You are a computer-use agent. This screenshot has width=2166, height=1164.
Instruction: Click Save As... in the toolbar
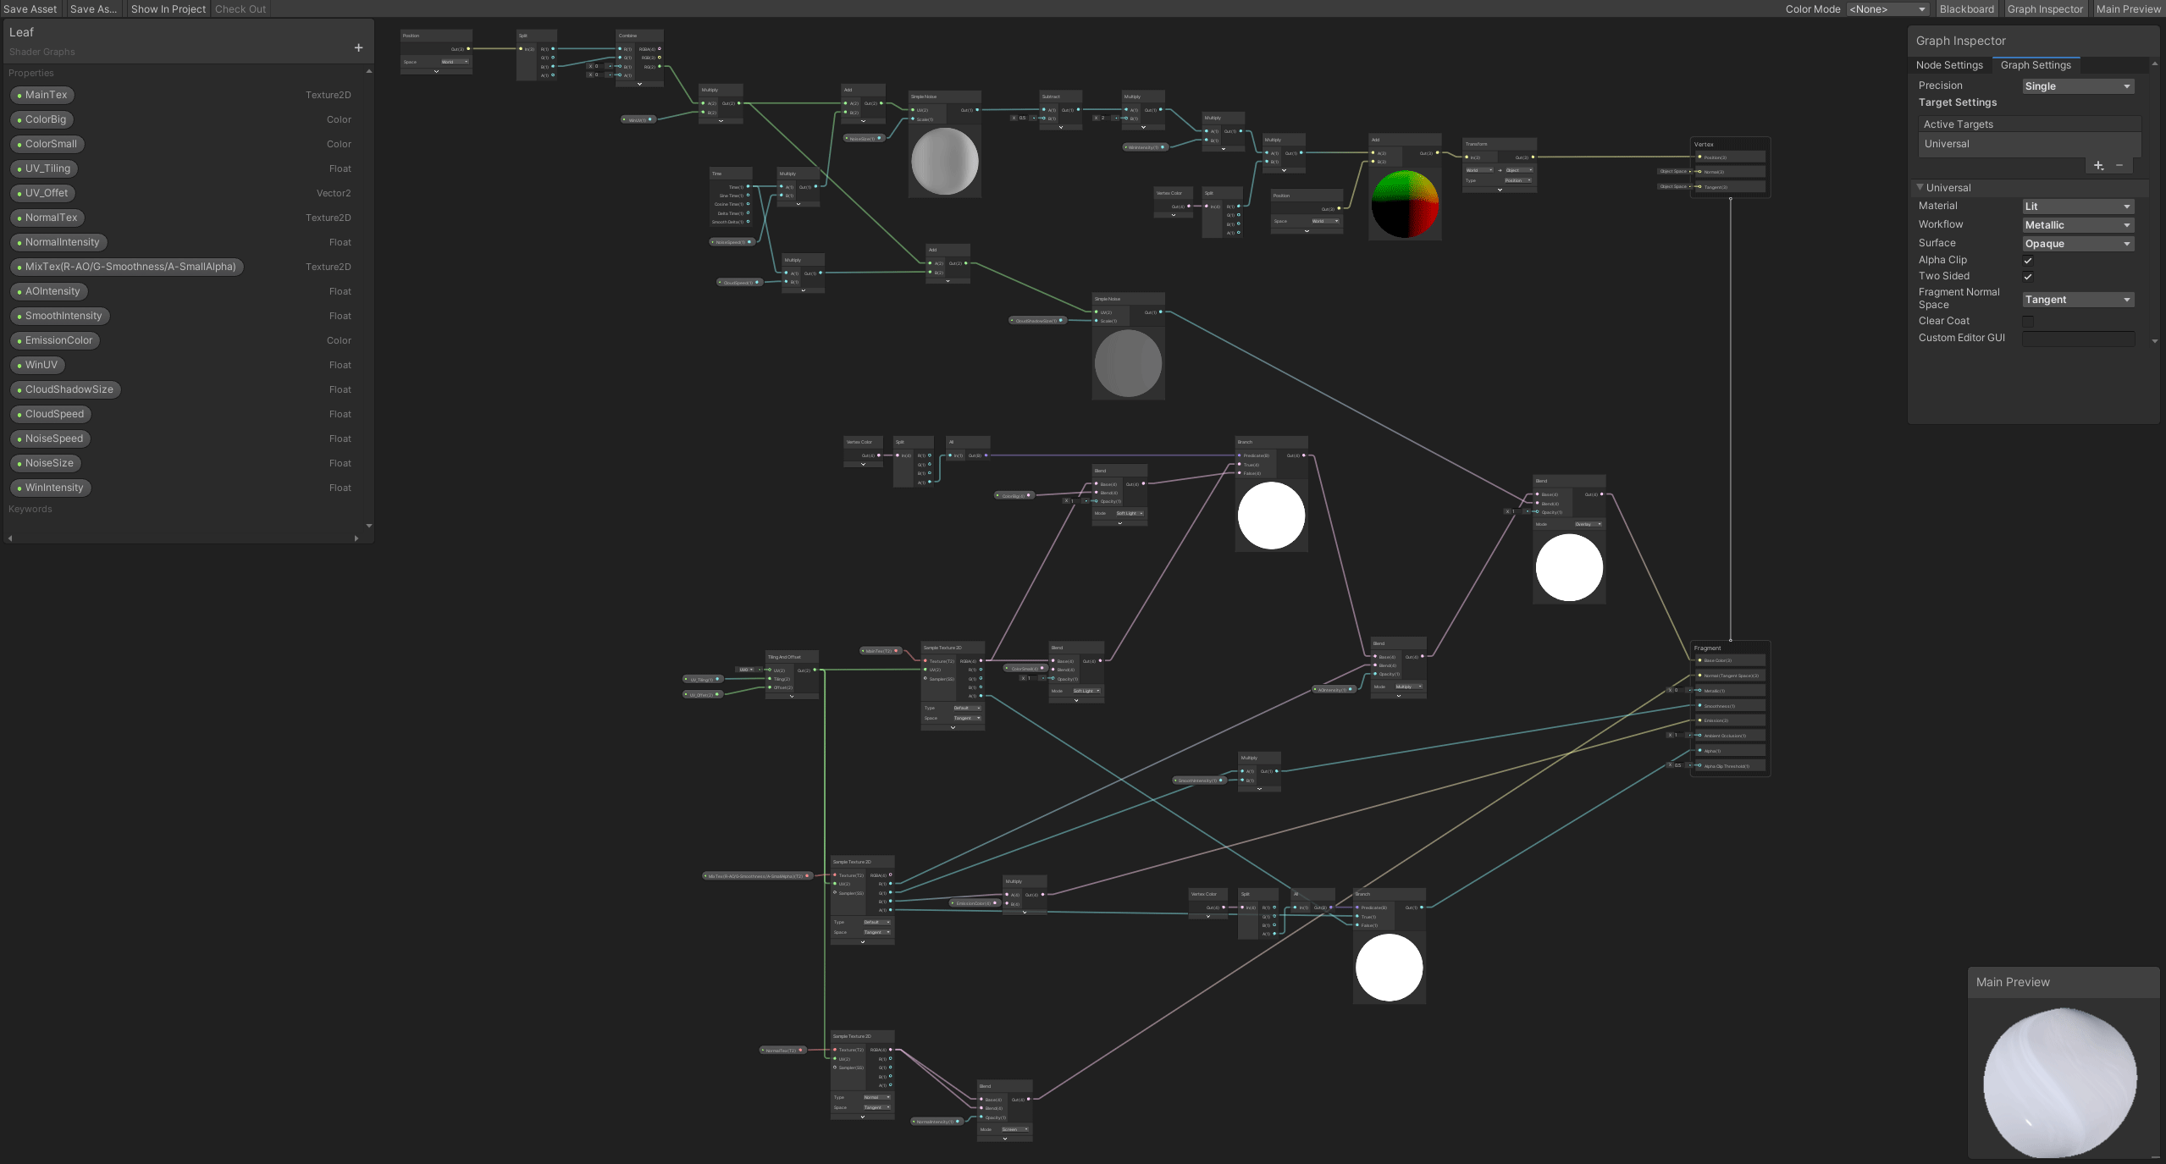coord(93,8)
